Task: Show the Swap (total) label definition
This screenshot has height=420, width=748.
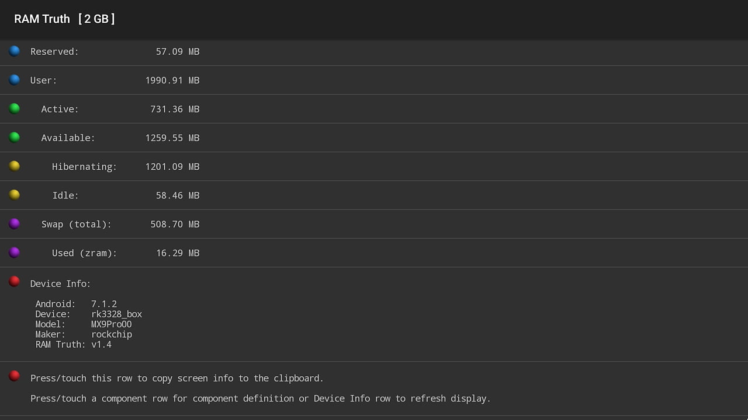Action: pos(76,224)
